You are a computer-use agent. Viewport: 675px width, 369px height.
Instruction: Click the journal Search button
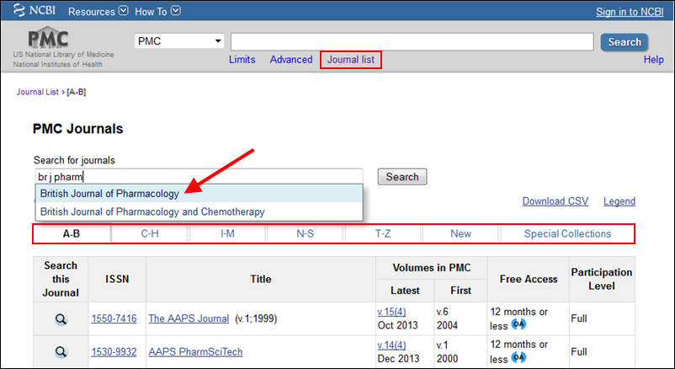click(x=402, y=177)
